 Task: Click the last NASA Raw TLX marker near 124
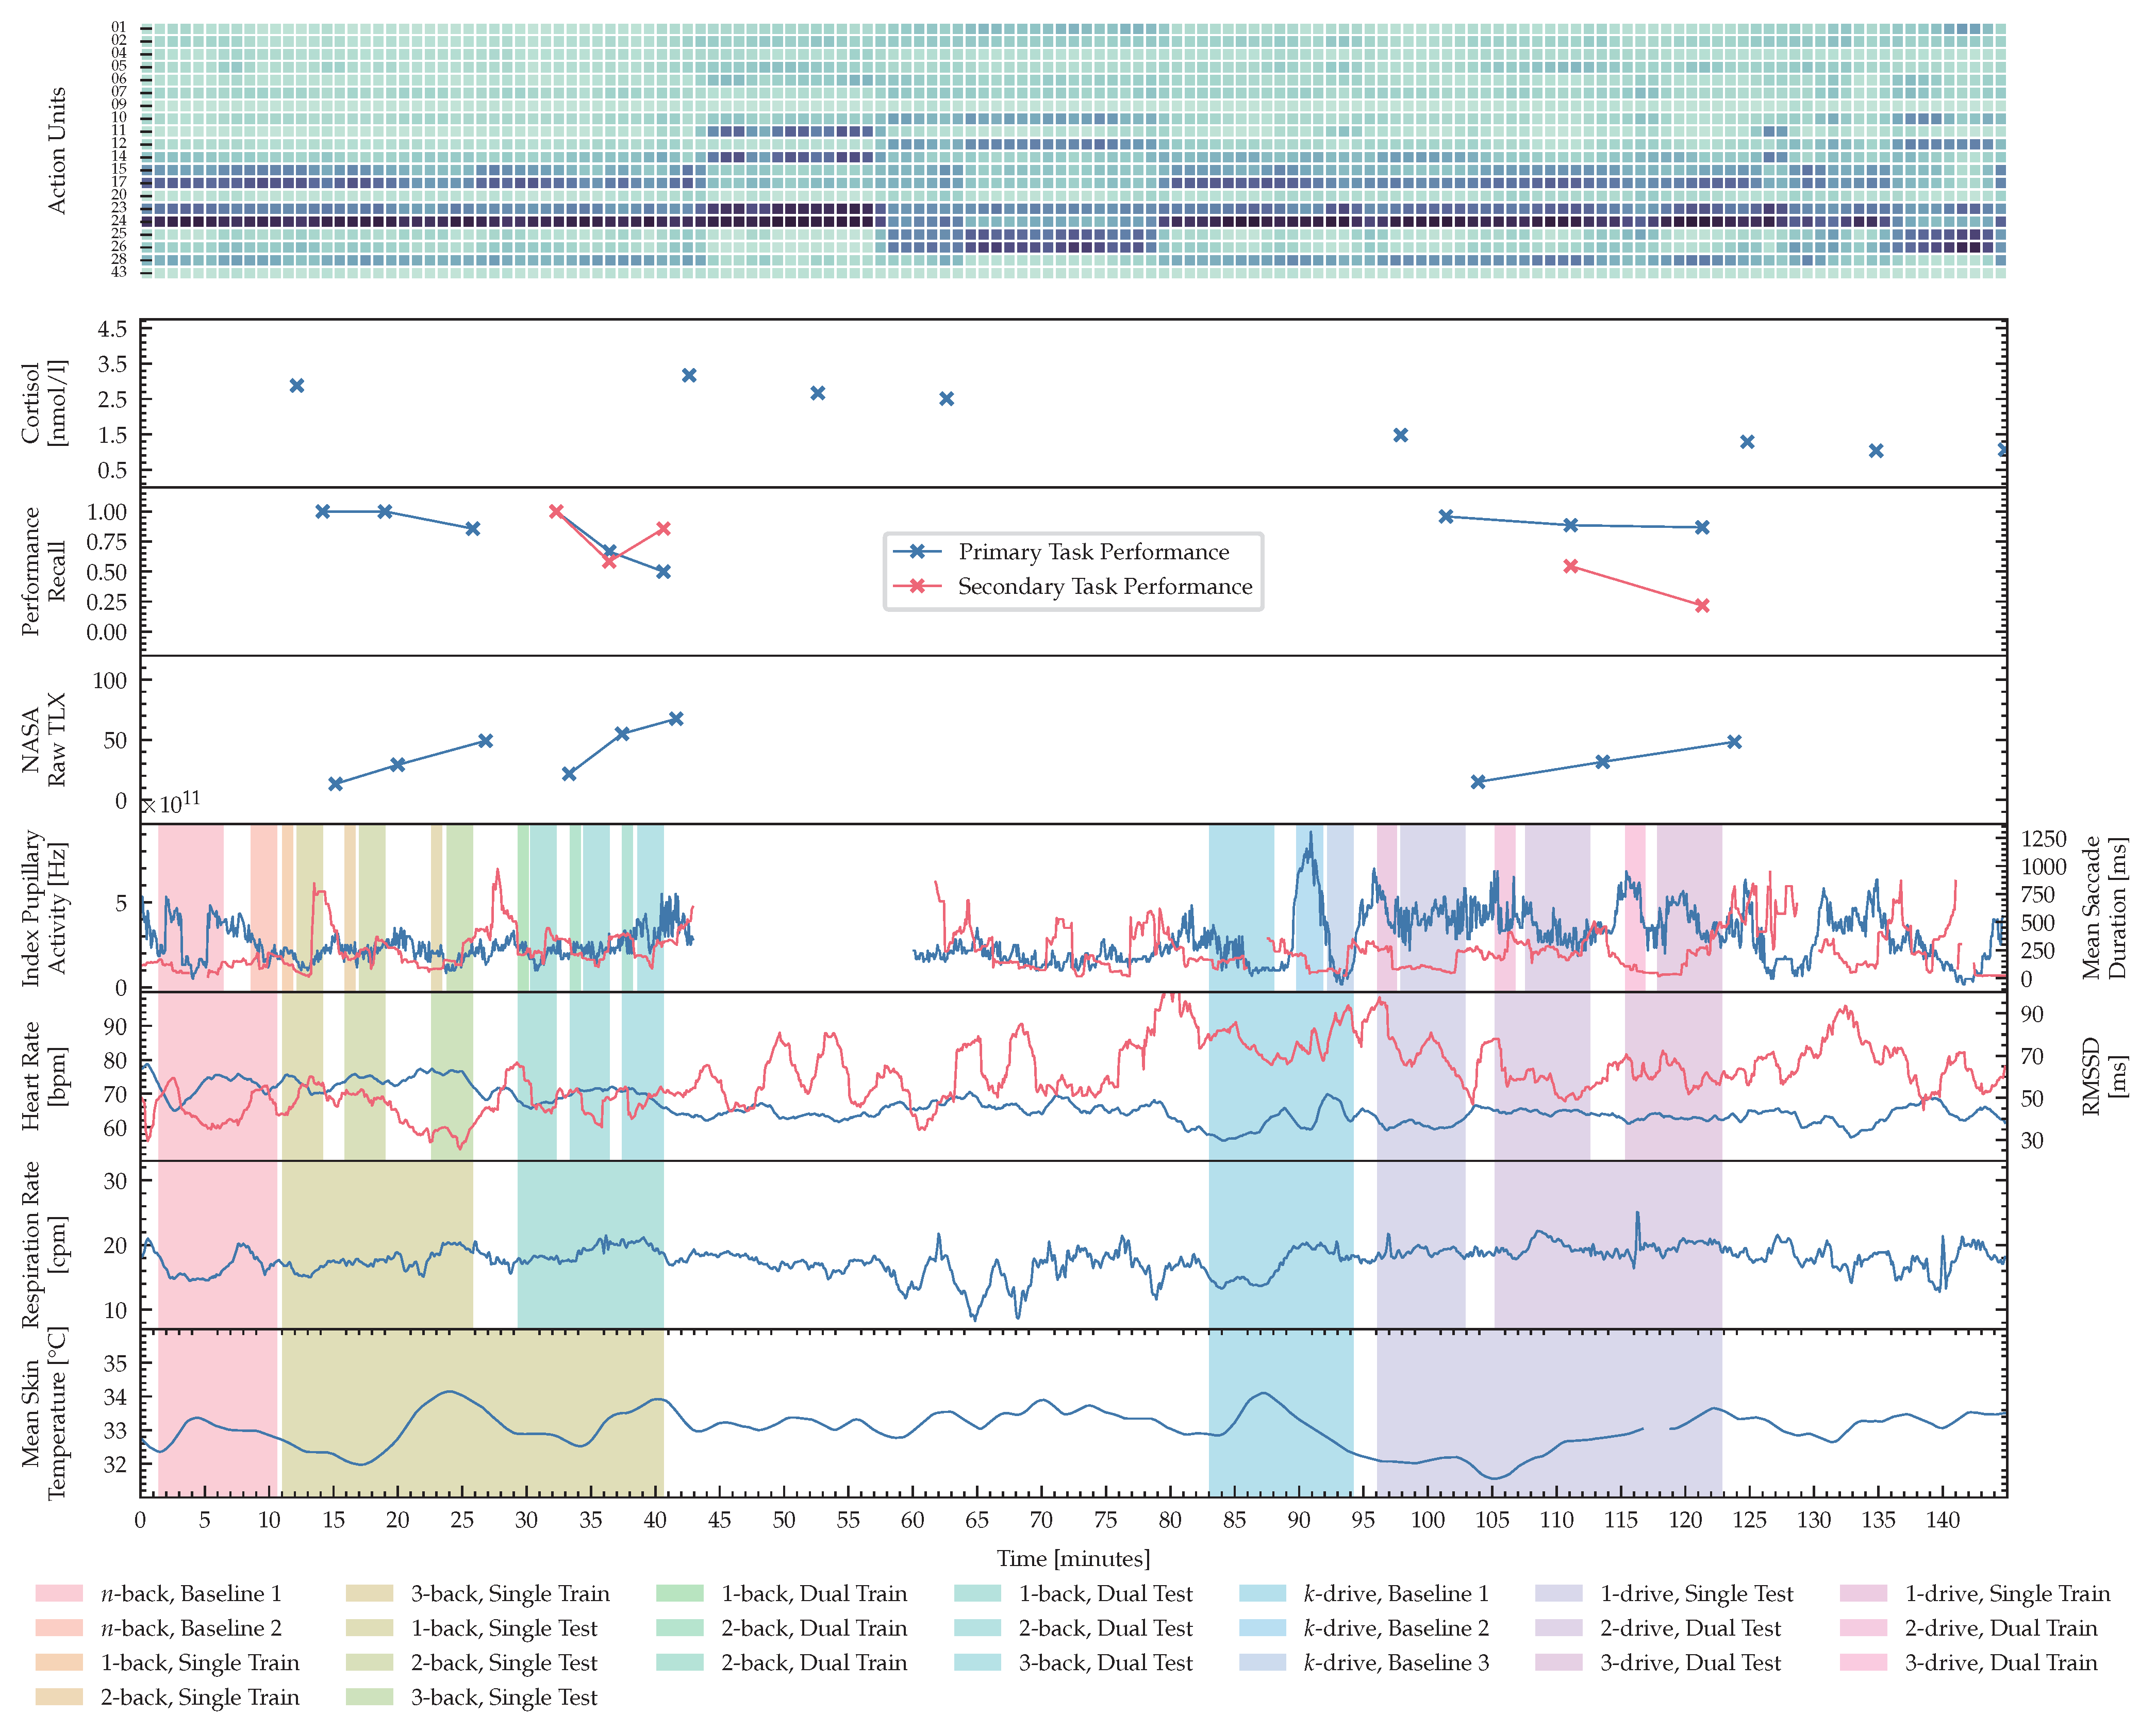pyautogui.click(x=1734, y=742)
